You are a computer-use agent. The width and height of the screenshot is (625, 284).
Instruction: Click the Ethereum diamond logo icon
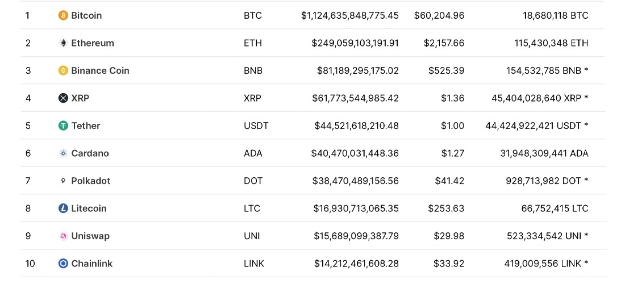64,43
